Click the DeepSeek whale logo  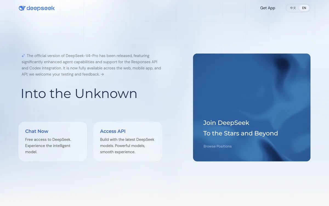(x=22, y=8)
